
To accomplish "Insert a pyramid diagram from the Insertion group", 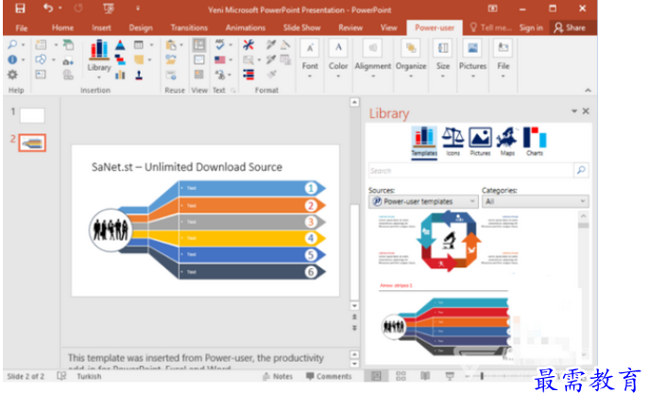I will [x=120, y=44].
